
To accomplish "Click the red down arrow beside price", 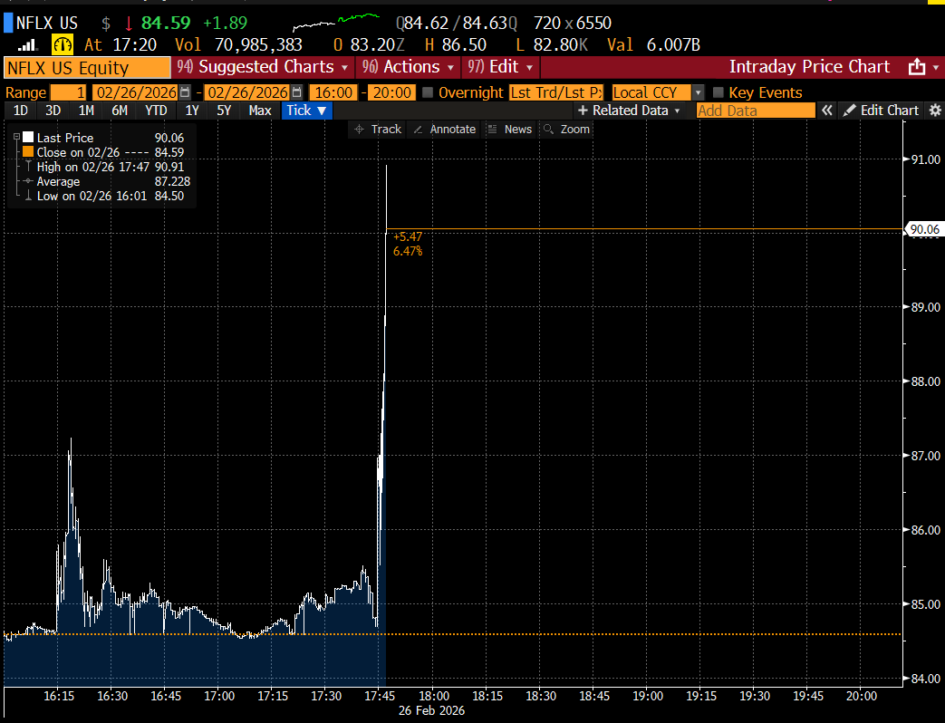I will click(129, 24).
